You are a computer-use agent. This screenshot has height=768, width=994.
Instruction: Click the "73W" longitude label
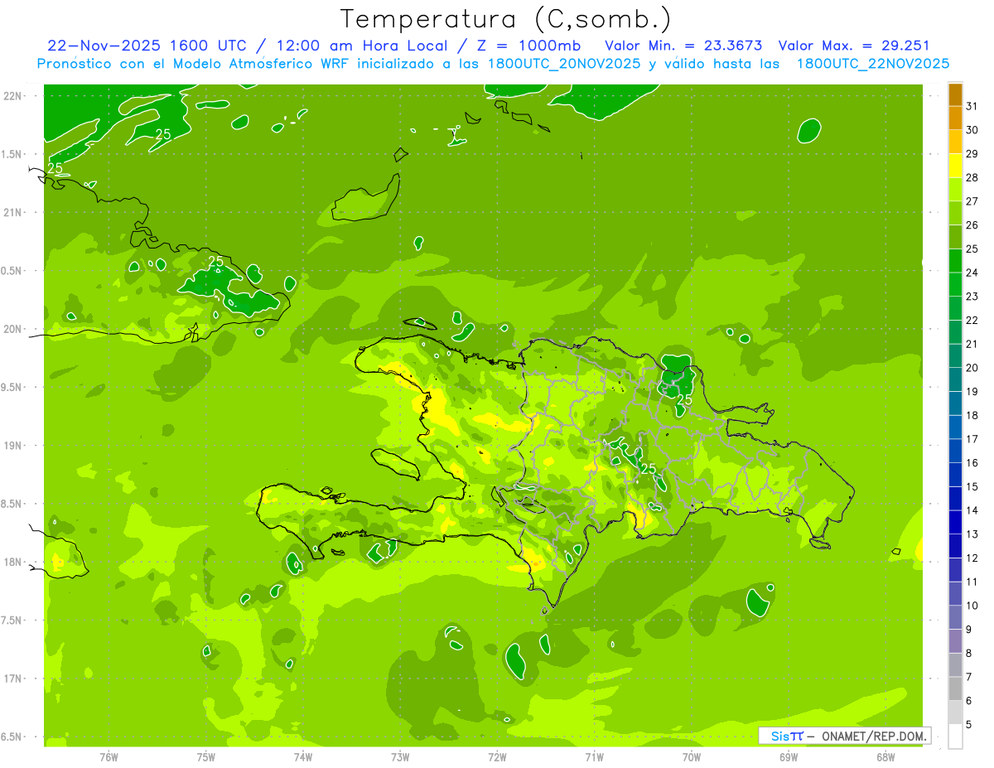pyautogui.click(x=400, y=757)
